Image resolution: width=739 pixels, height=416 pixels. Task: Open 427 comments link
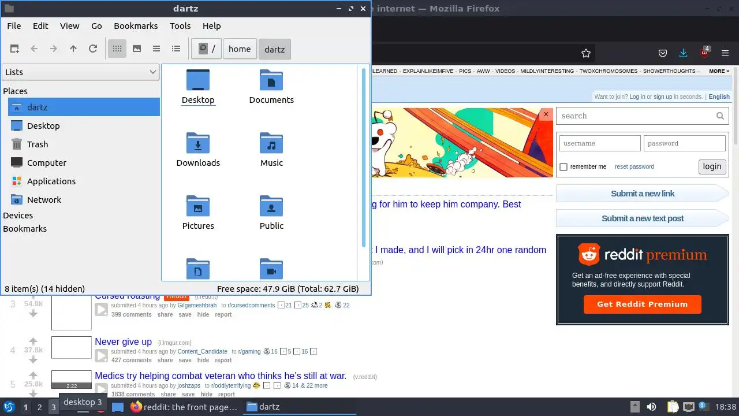click(x=132, y=360)
